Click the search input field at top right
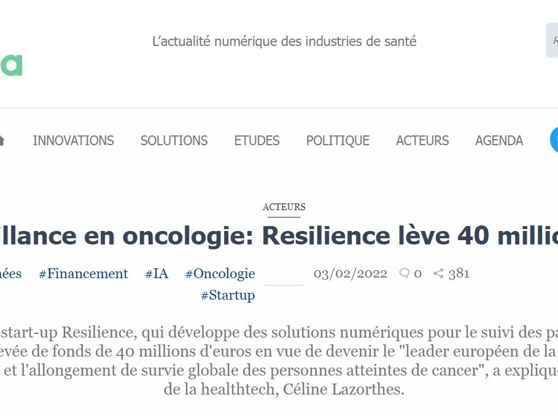Image resolution: width=558 pixels, height=416 pixels. pyautogui.click(x=552, y=40)
